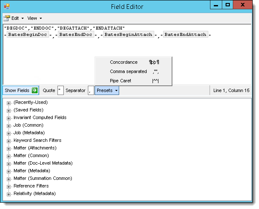This screenshot has height=209, width=259.
Task: Click the BatesEndAttach field token
Action: click(185, 35)
